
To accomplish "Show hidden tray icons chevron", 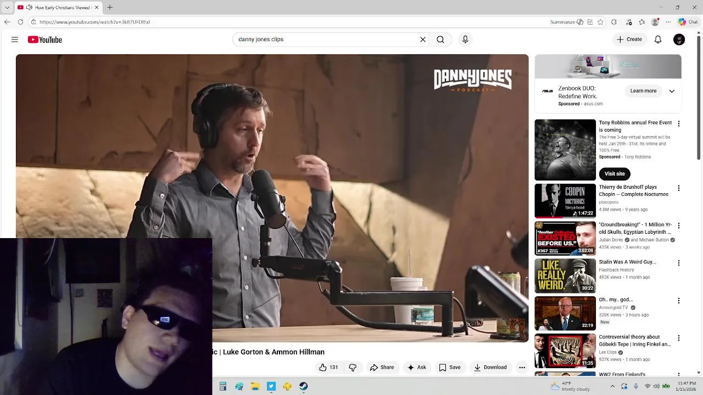I will [612, 386].
